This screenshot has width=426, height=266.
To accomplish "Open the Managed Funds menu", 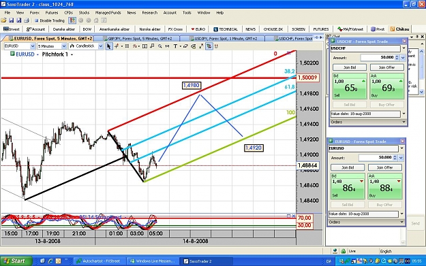I will tap(108, 12).
